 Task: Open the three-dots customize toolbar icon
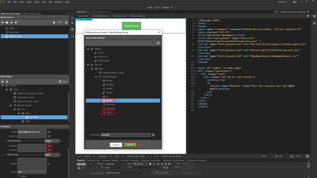click(73, 36)
